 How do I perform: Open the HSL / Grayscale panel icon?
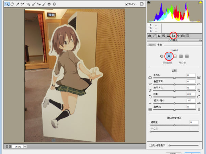(164, 36)
